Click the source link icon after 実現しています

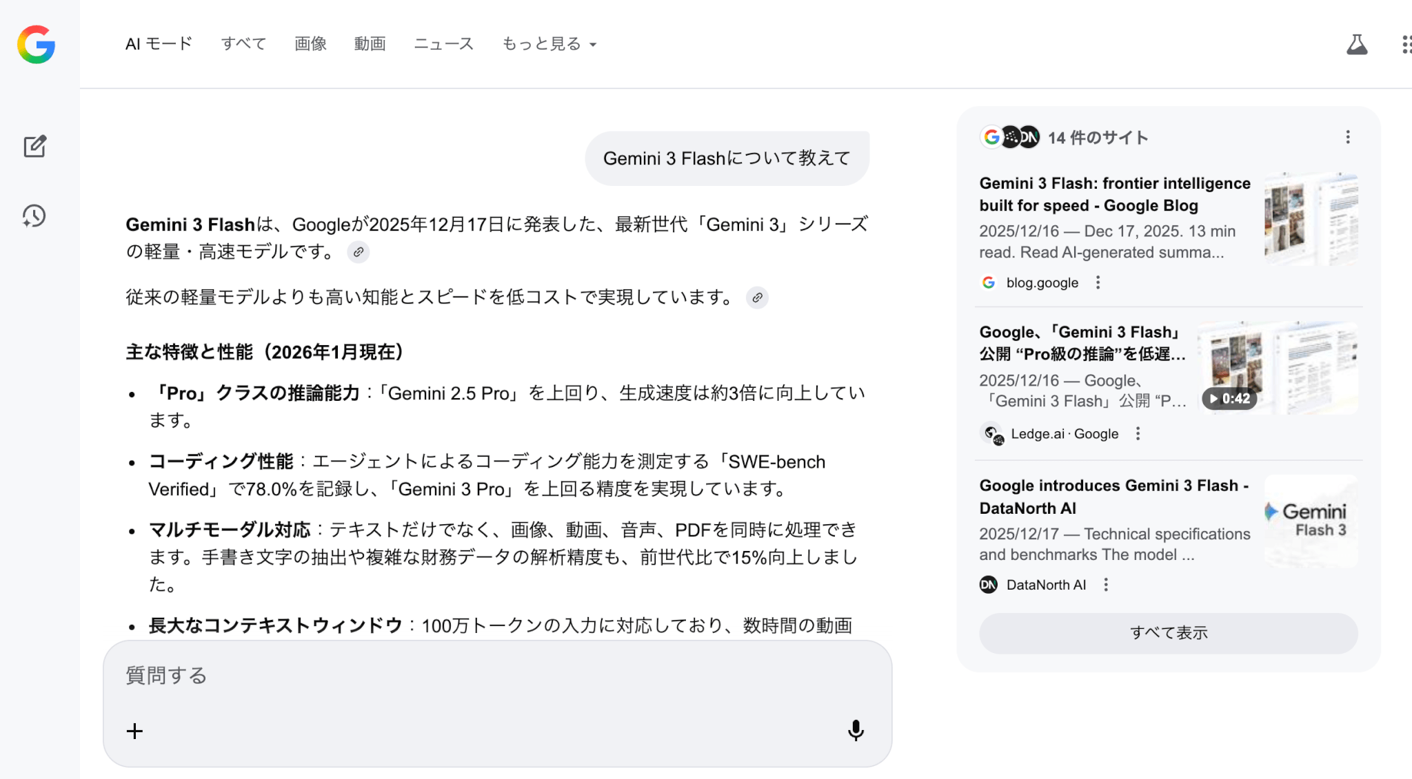(757, 298)
